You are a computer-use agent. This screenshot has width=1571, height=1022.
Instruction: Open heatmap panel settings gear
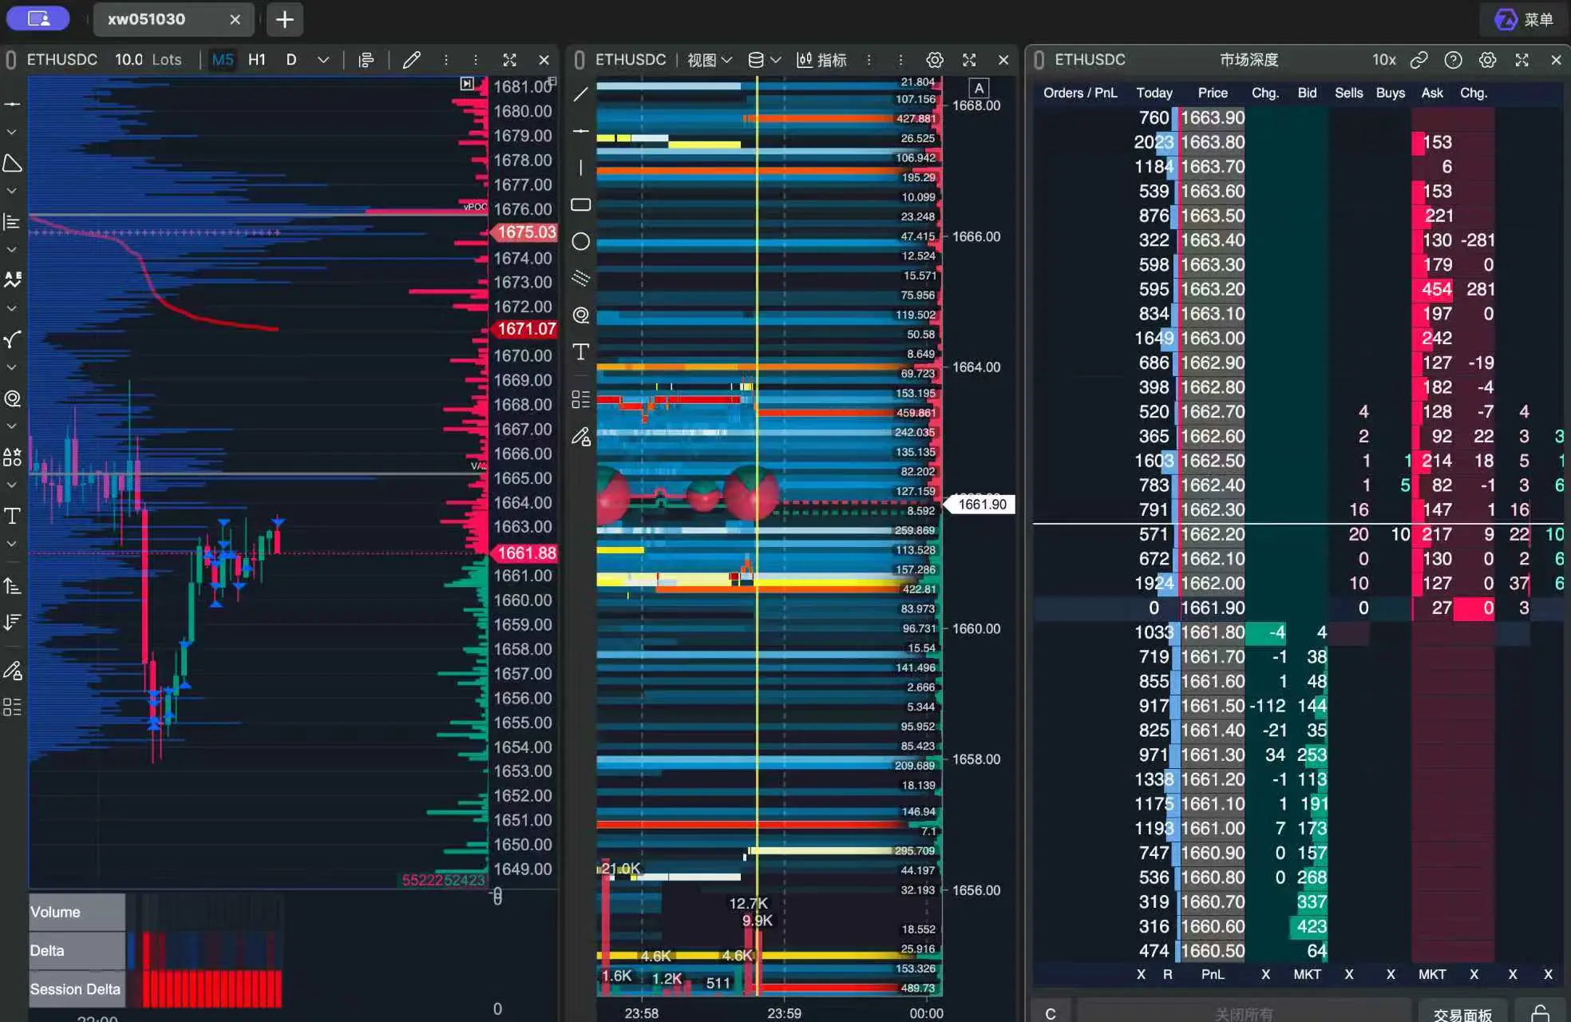935,60
